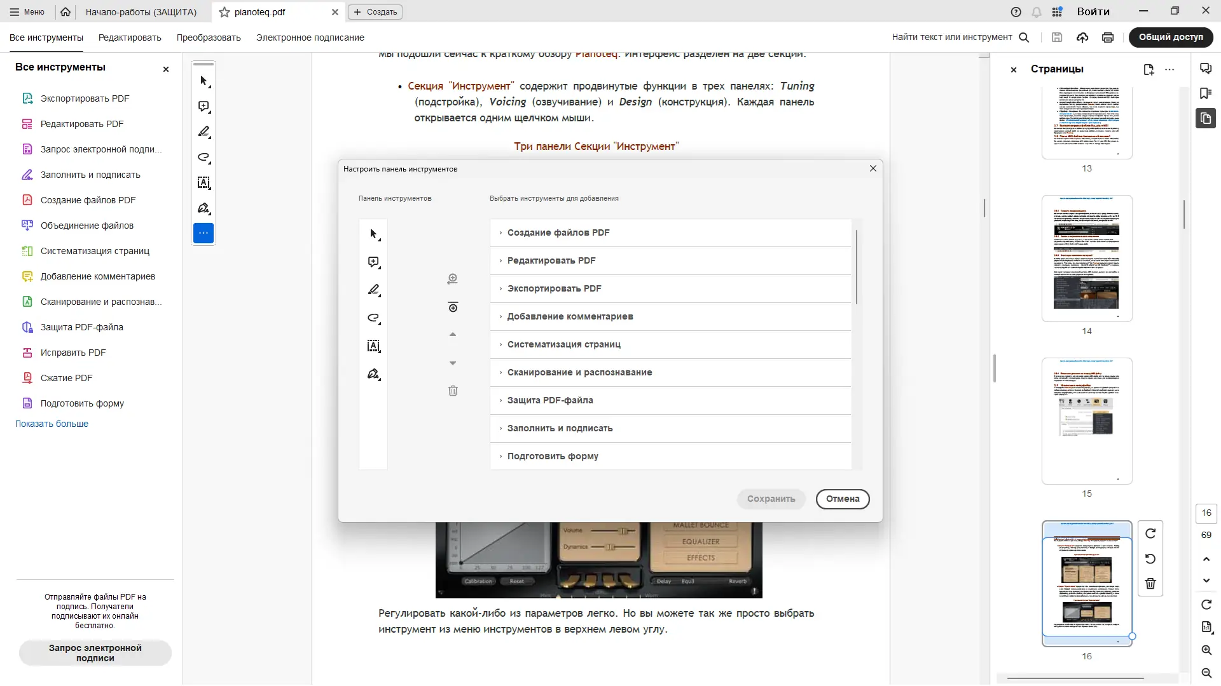Open the print icon in top bar
Image resolution: width=1221 pixels, height=686 pixels.
[x=1108, y=37]
